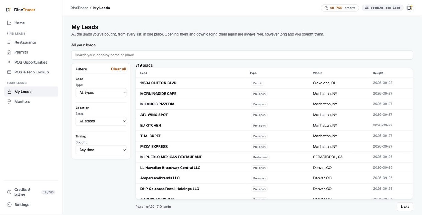Viewport: 422px width, 215px height.
Task: Click the My Leads download icon
Action: 9,92
